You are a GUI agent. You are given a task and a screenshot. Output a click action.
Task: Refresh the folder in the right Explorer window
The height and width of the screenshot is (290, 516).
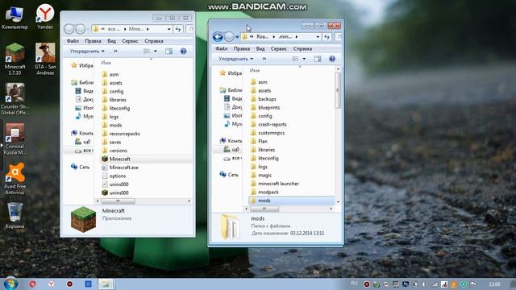pyautogui.click(x=327, y=36)
